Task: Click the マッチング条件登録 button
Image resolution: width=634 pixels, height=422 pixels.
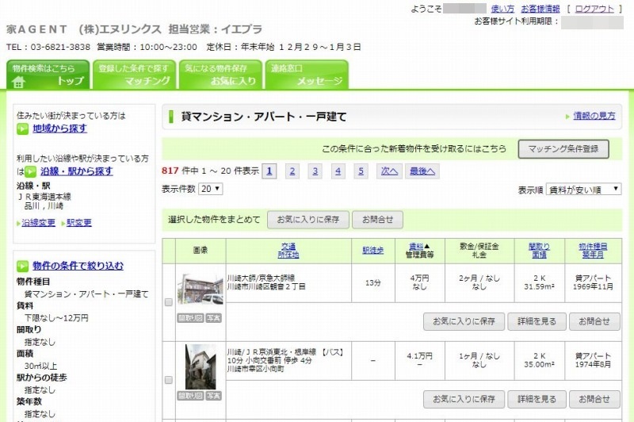Action: click(x=563, y=149)
